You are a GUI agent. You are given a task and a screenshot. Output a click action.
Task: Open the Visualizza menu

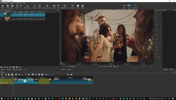(x=12, y=3)
